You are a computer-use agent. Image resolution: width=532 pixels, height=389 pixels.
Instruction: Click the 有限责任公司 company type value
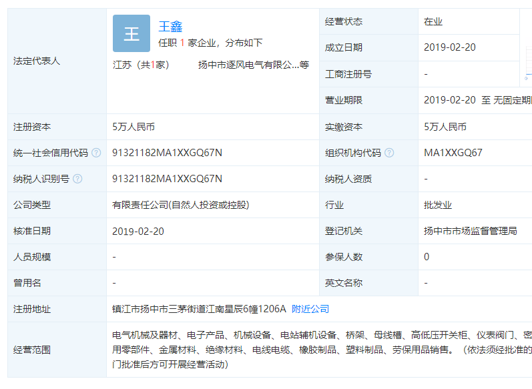[x=180, y=205]
